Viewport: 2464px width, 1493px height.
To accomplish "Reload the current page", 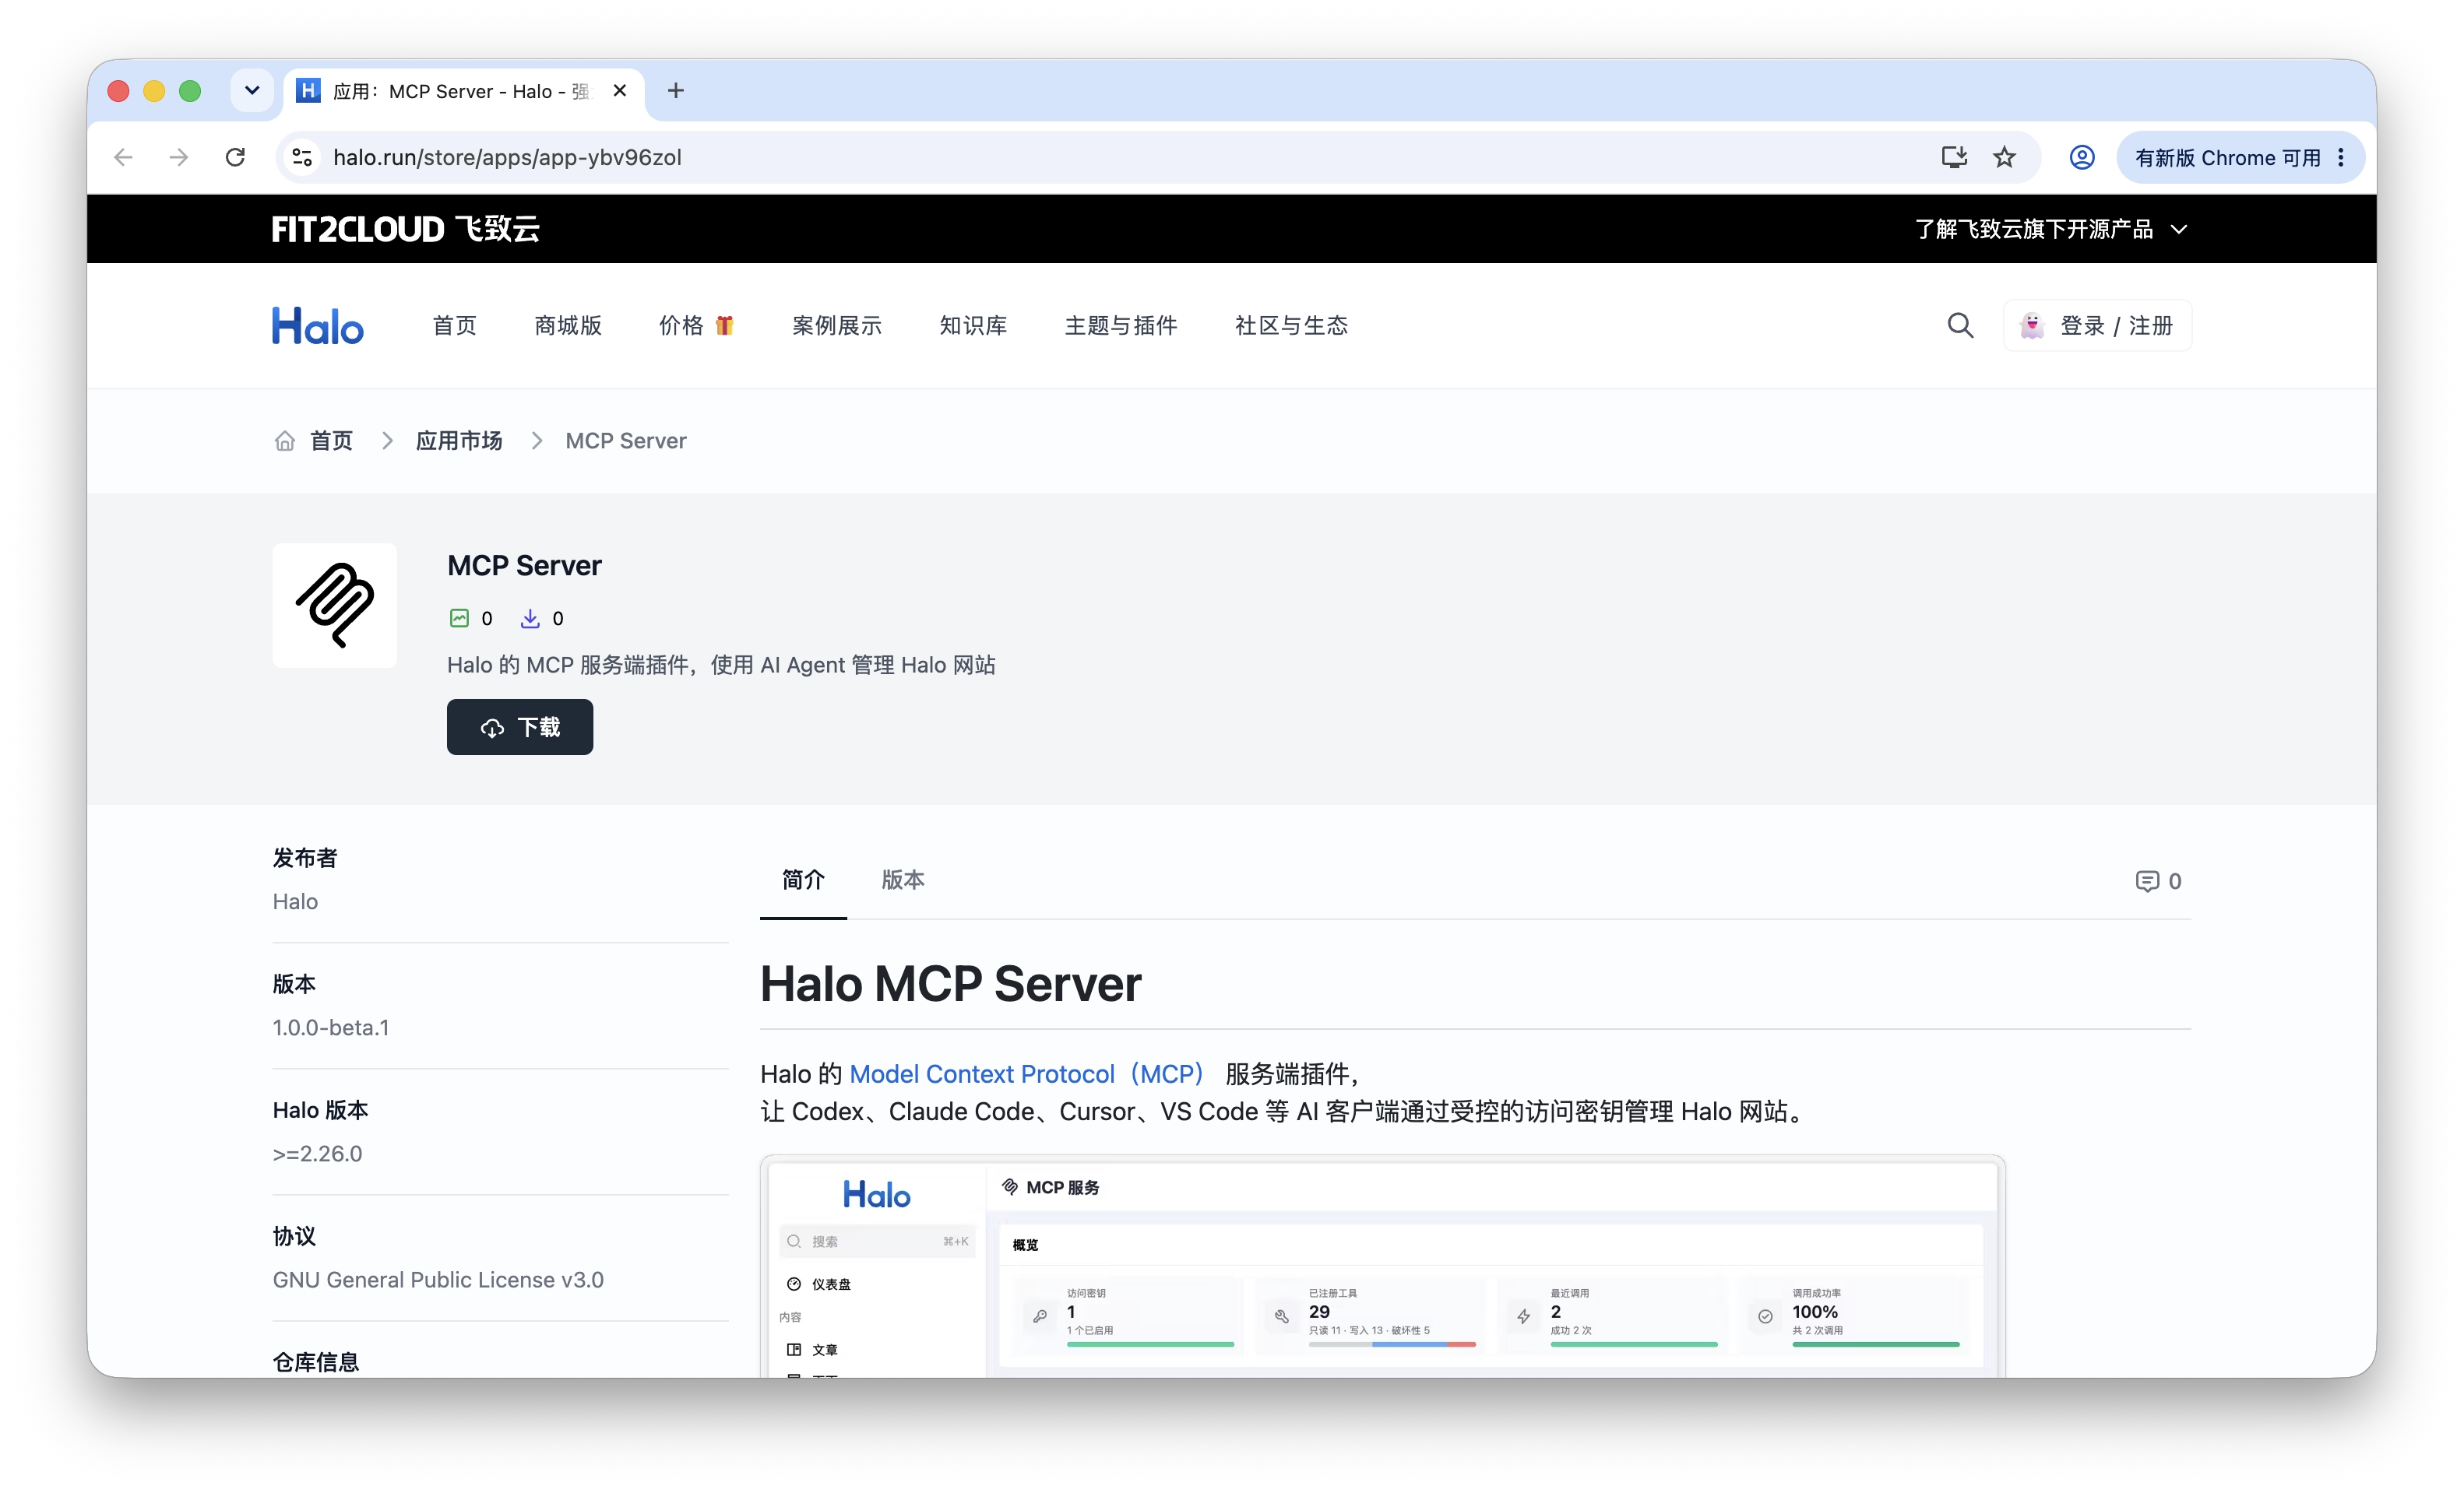I will pos(235,157).
